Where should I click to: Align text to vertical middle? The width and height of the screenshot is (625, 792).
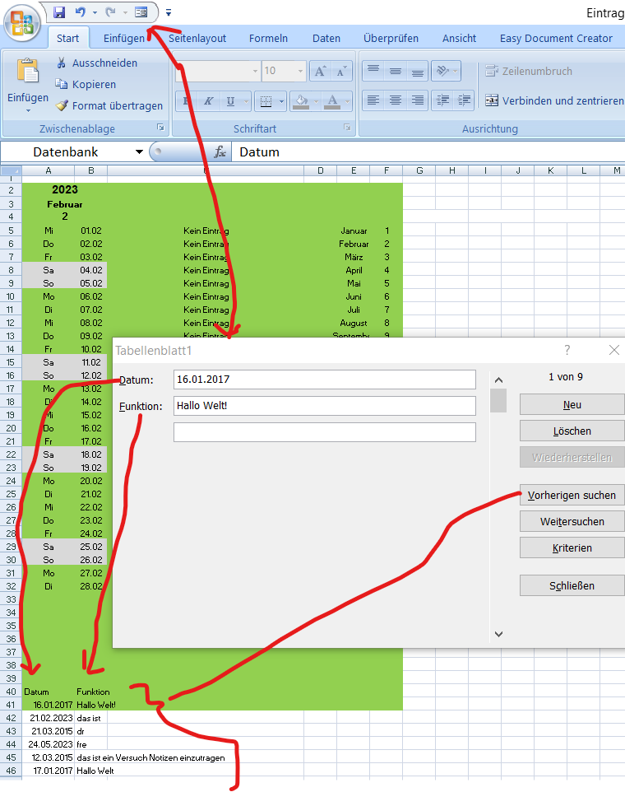pyautogui.click(x=396, y=71)
